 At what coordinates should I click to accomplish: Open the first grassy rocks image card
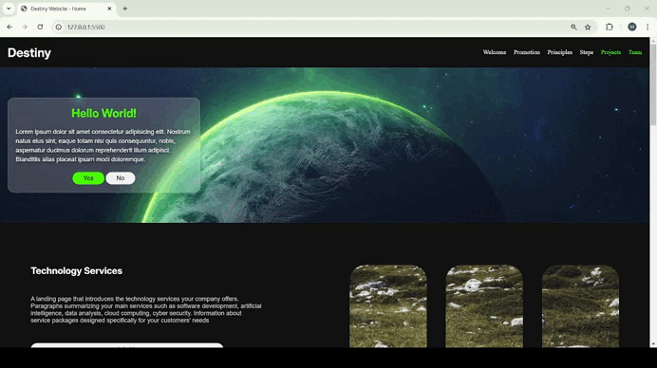[x=388, y=306]
